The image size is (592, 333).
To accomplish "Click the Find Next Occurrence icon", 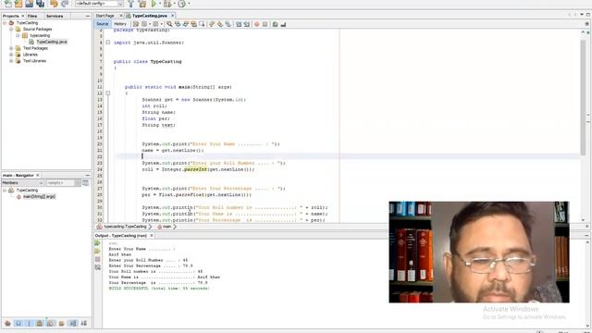I will tap(185, 24).
